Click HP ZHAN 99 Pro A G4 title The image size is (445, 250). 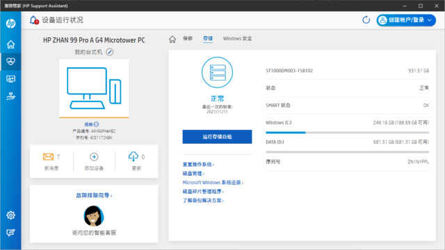pyautogui.click(x=94, y=40)
